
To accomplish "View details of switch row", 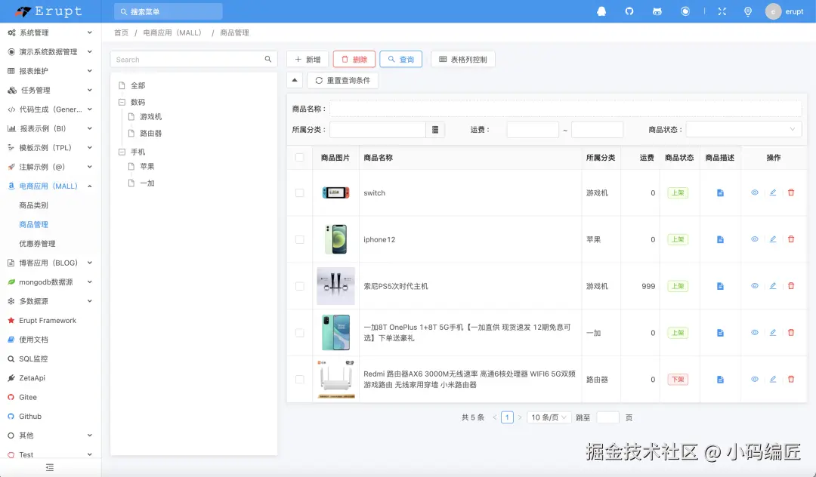I will 755,192.
